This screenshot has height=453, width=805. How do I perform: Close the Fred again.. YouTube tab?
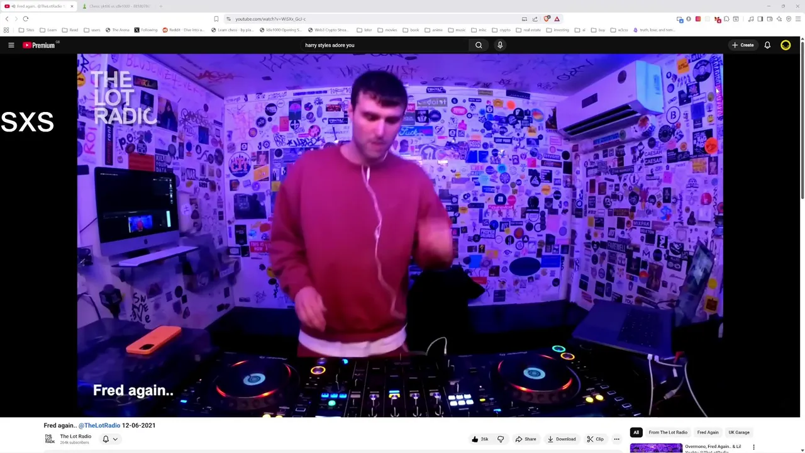(x=72, y=6)
